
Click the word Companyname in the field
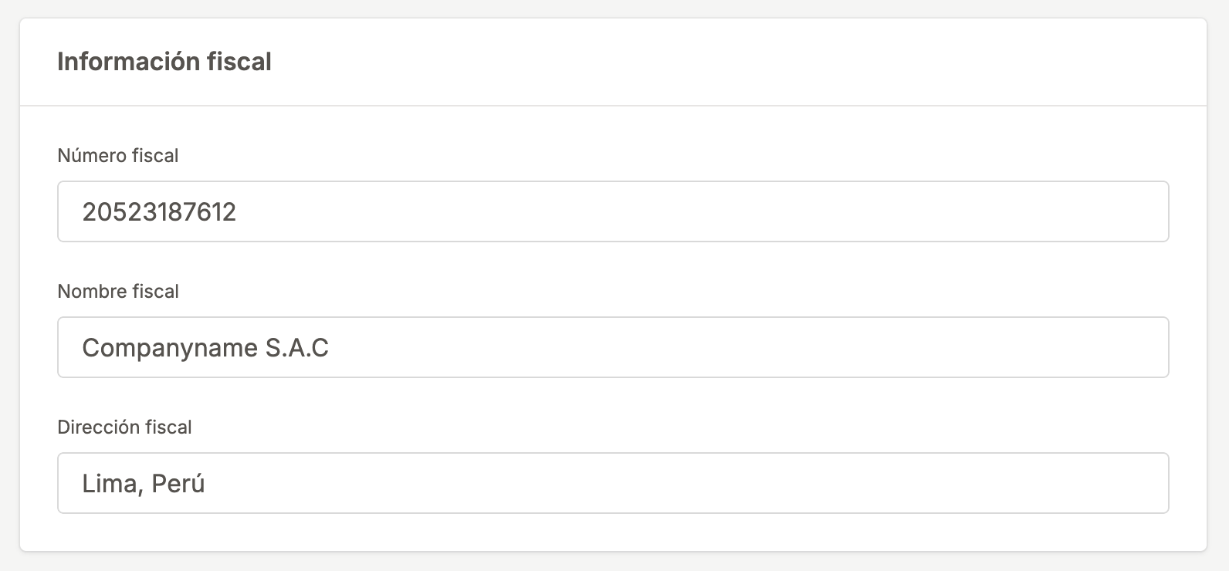coord(170,348)
